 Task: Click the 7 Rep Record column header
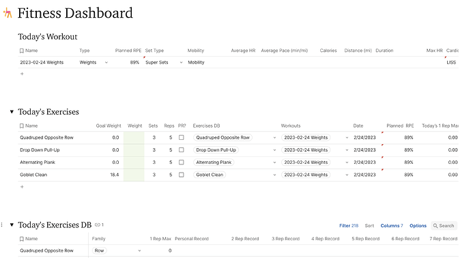(443, 239)
